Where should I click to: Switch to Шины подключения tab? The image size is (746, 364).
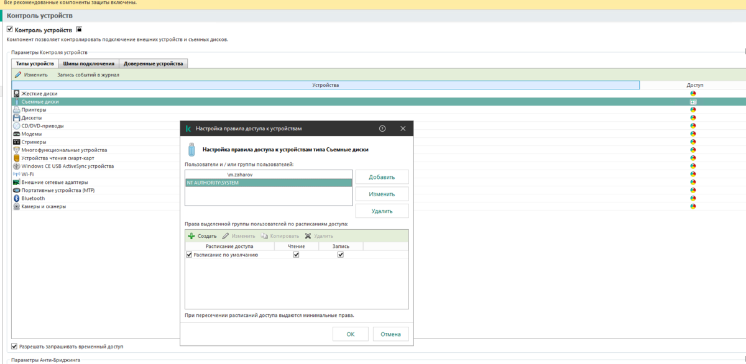(x=88, y=63)
